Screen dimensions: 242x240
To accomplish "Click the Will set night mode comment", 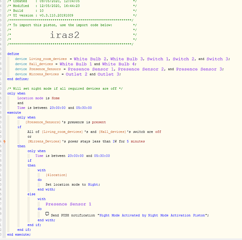I will 65,88.
